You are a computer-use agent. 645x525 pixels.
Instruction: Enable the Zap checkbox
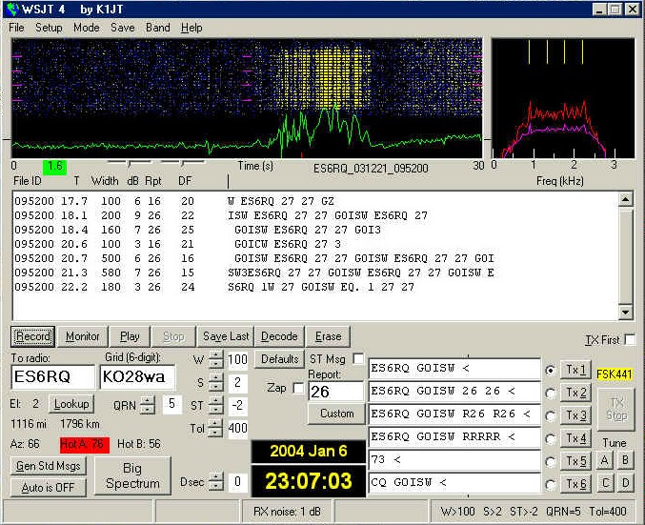[x=298, y=388]
